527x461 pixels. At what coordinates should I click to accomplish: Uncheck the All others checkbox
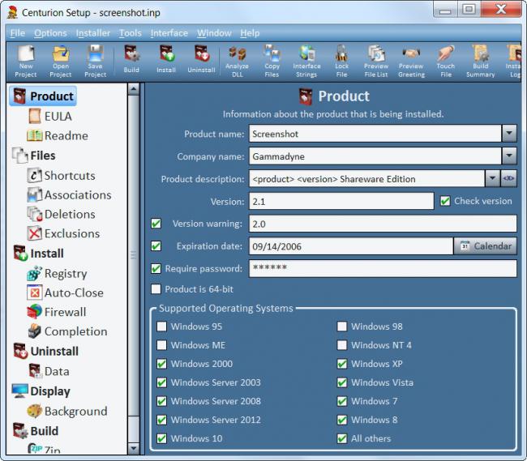click(342, 438)
